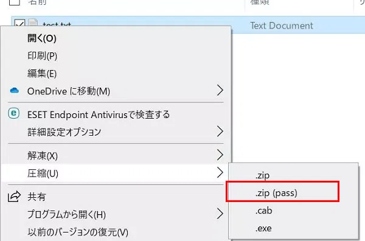Expand the 解凍(X) submenu arrow
Viewport: 365px width, 241px height.
(x=220, y=155)
